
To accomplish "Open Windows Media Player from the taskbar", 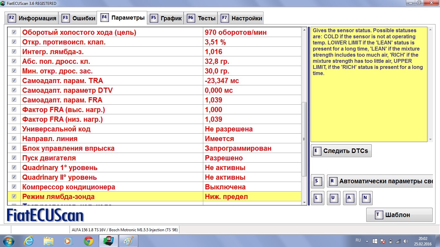I will tap(68, 241).
